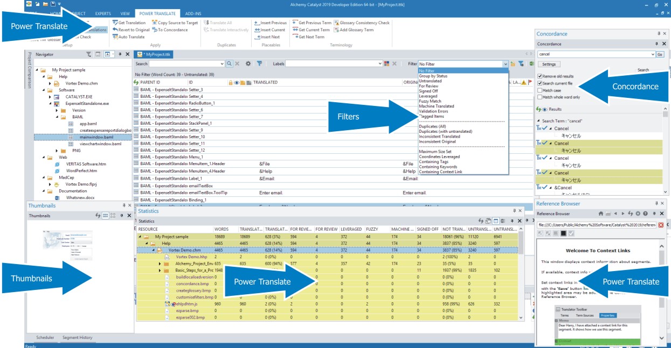Click the refresh icon in the Concordance Results bar

click(538, 109)
